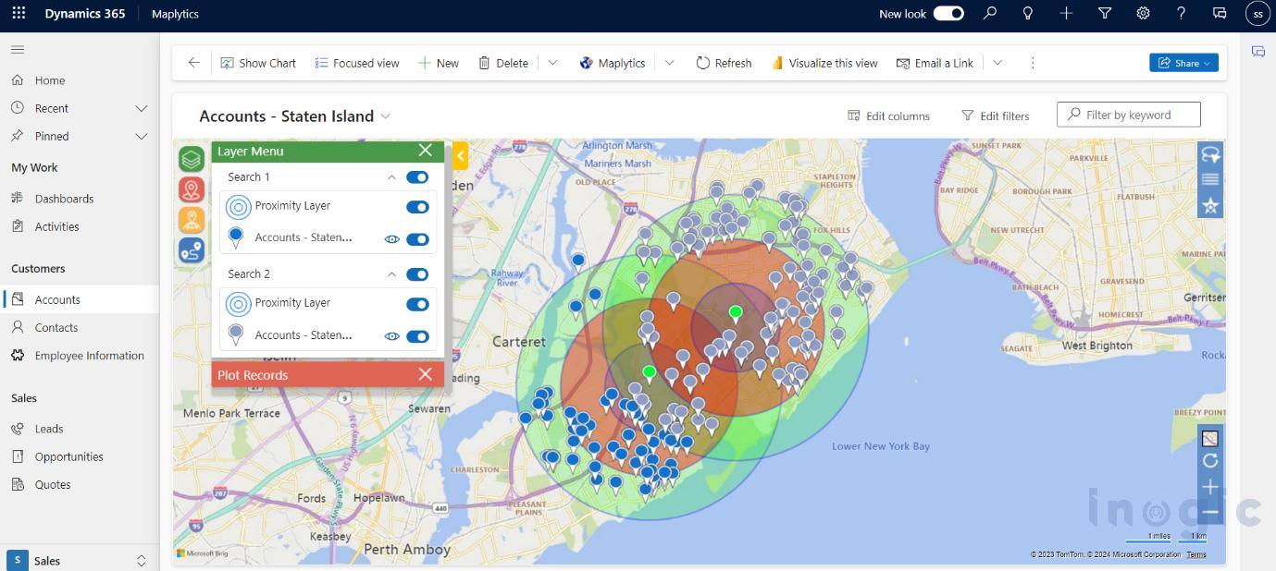Click the star favorites icon on map
This screenshot has width=1276, height=571.
pyautogui.click(x=1210, y=205)
